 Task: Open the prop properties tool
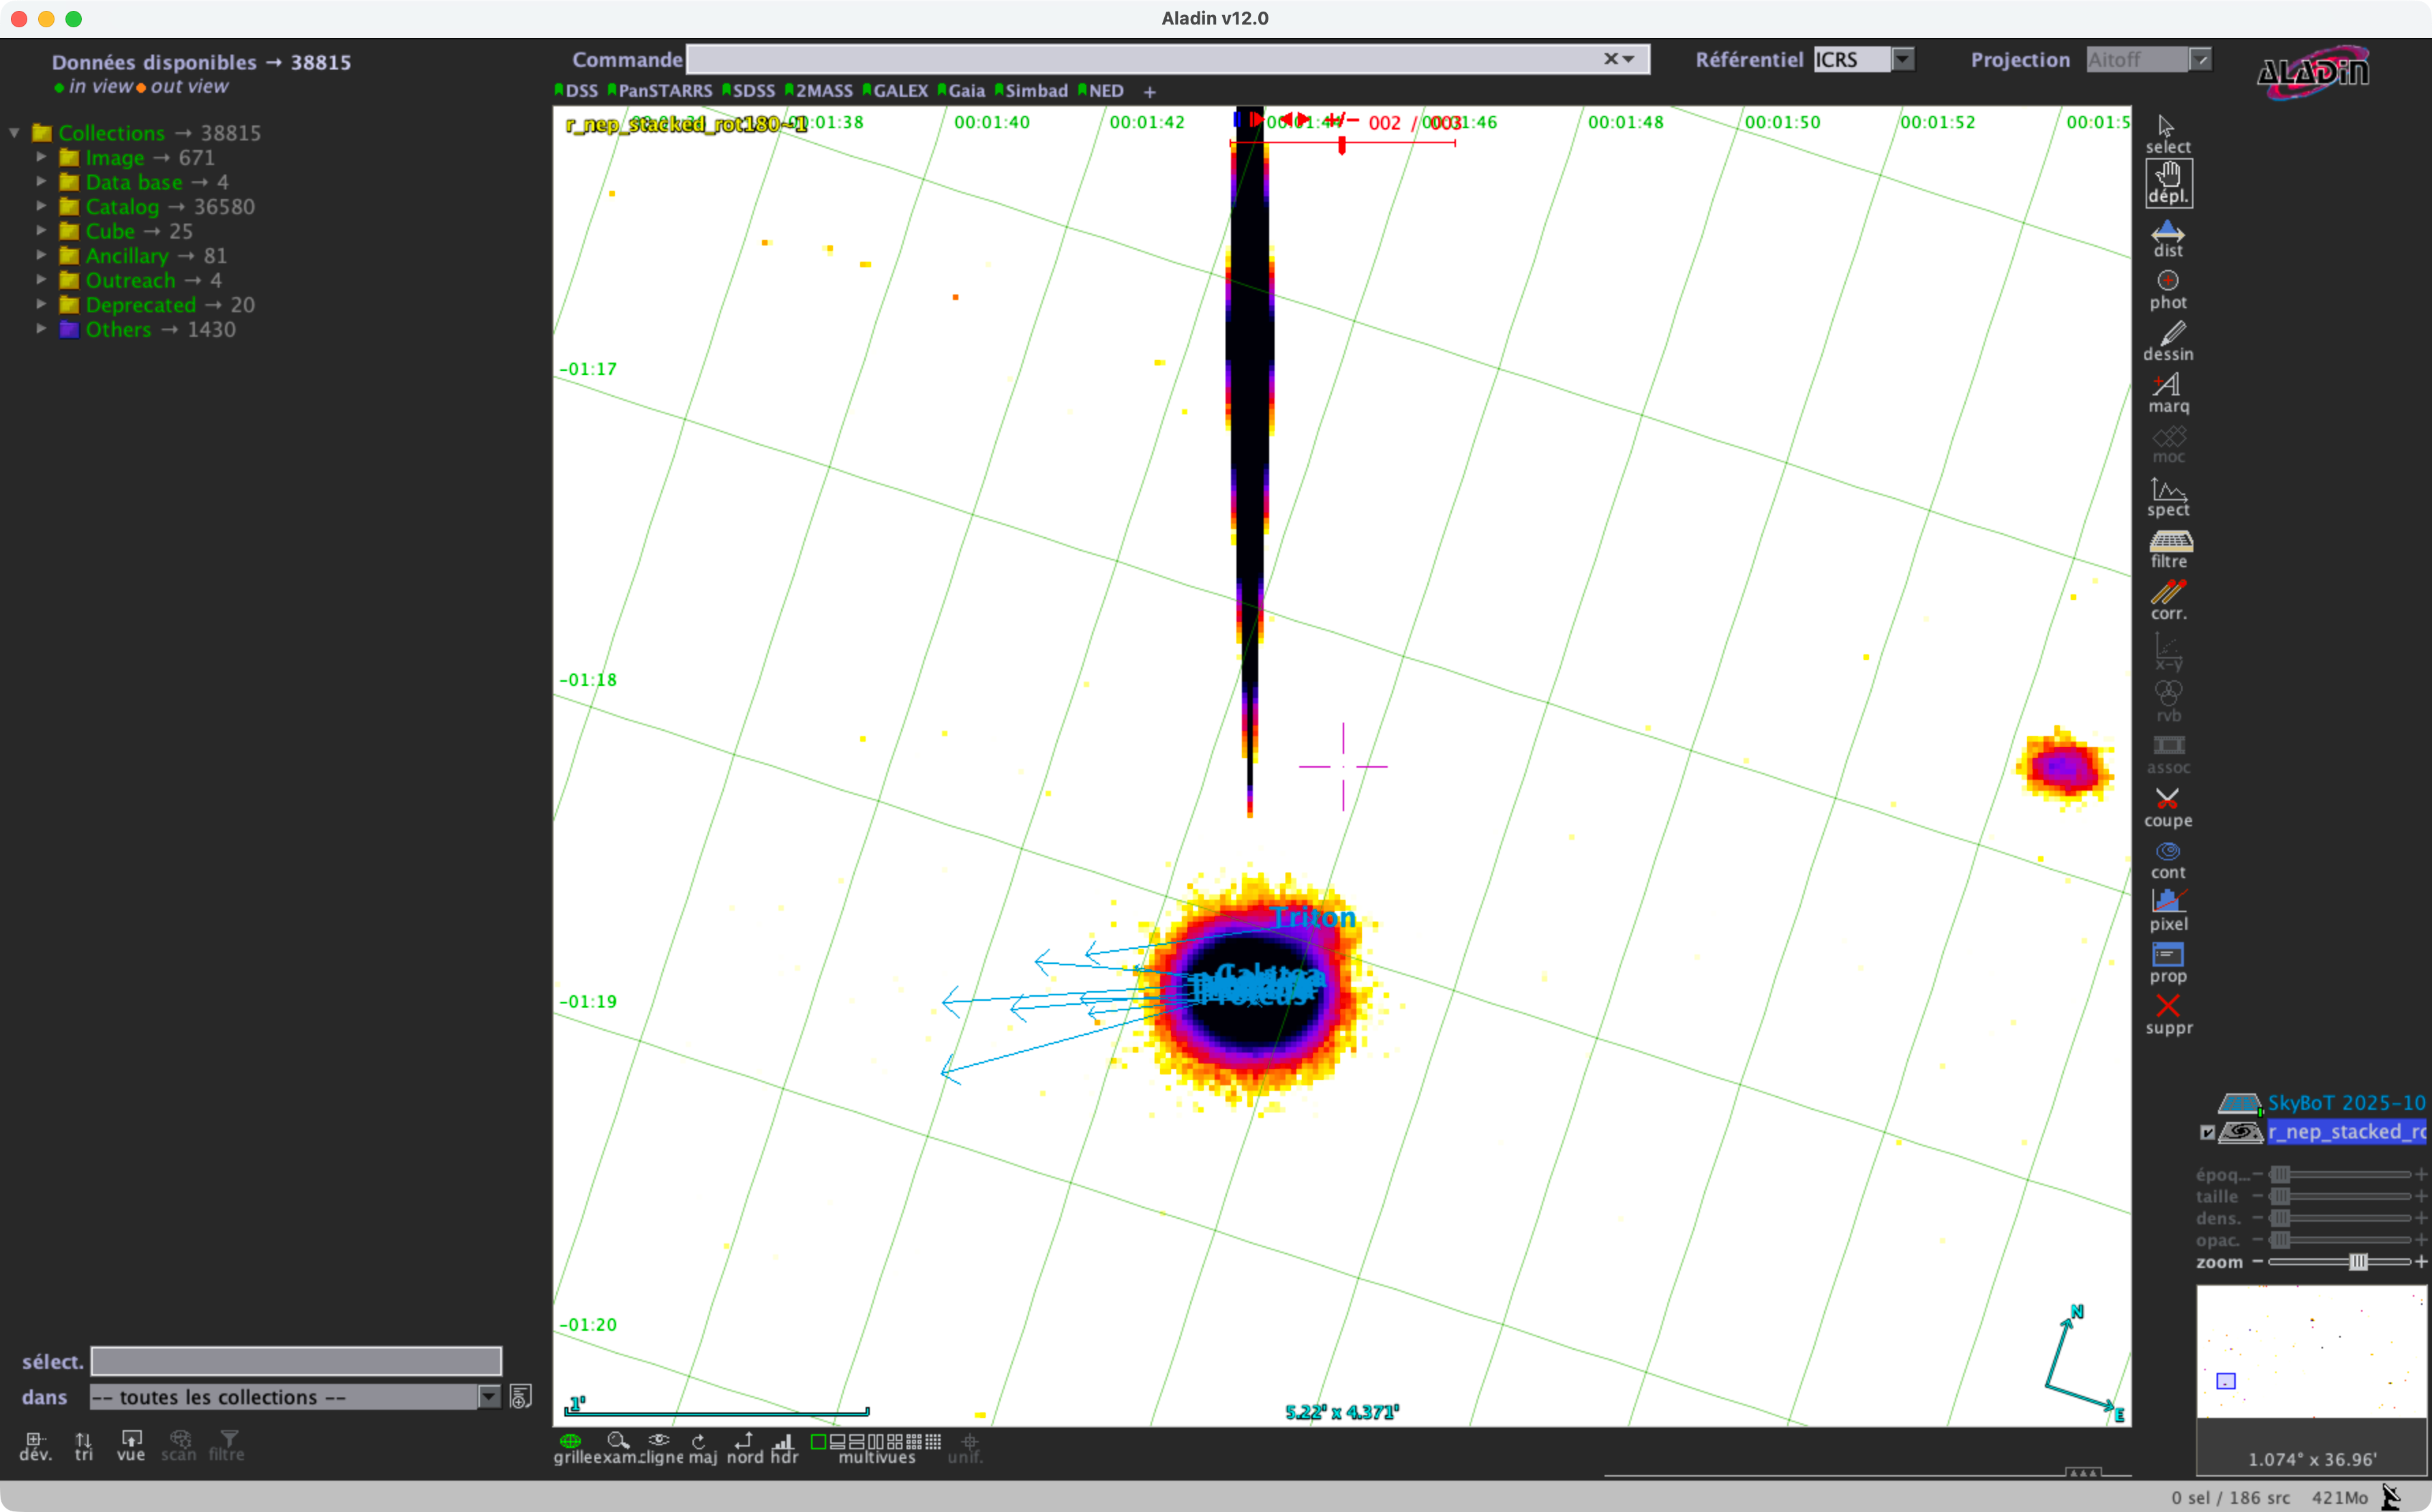[x=2167, y=964]
